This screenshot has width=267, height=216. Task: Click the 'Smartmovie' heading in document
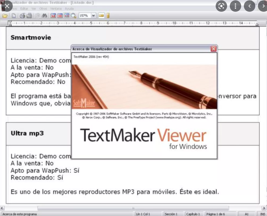tap(31, 38)
